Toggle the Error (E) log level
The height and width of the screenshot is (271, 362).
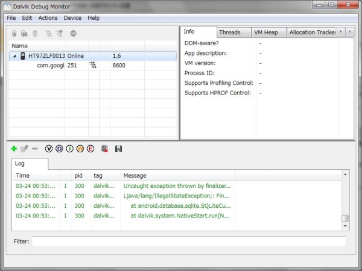point(91,149)
